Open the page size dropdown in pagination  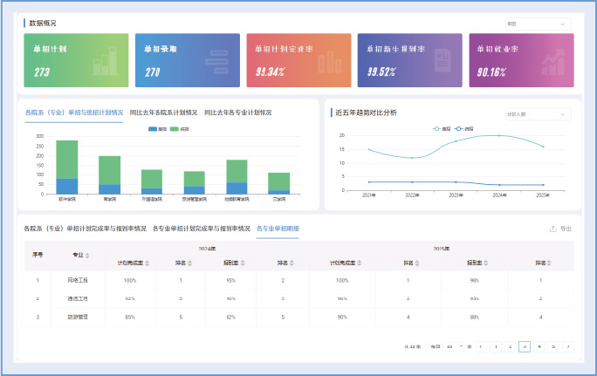[x=452, y=346]
